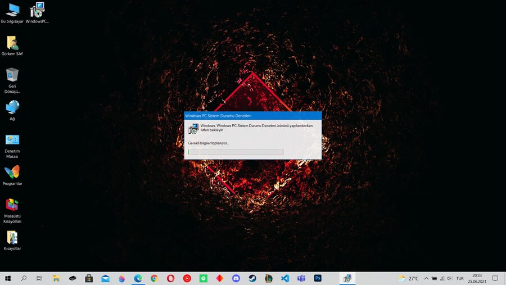Launch Photoshop from the taskbar
506x285 pixels.
point(318,278)
